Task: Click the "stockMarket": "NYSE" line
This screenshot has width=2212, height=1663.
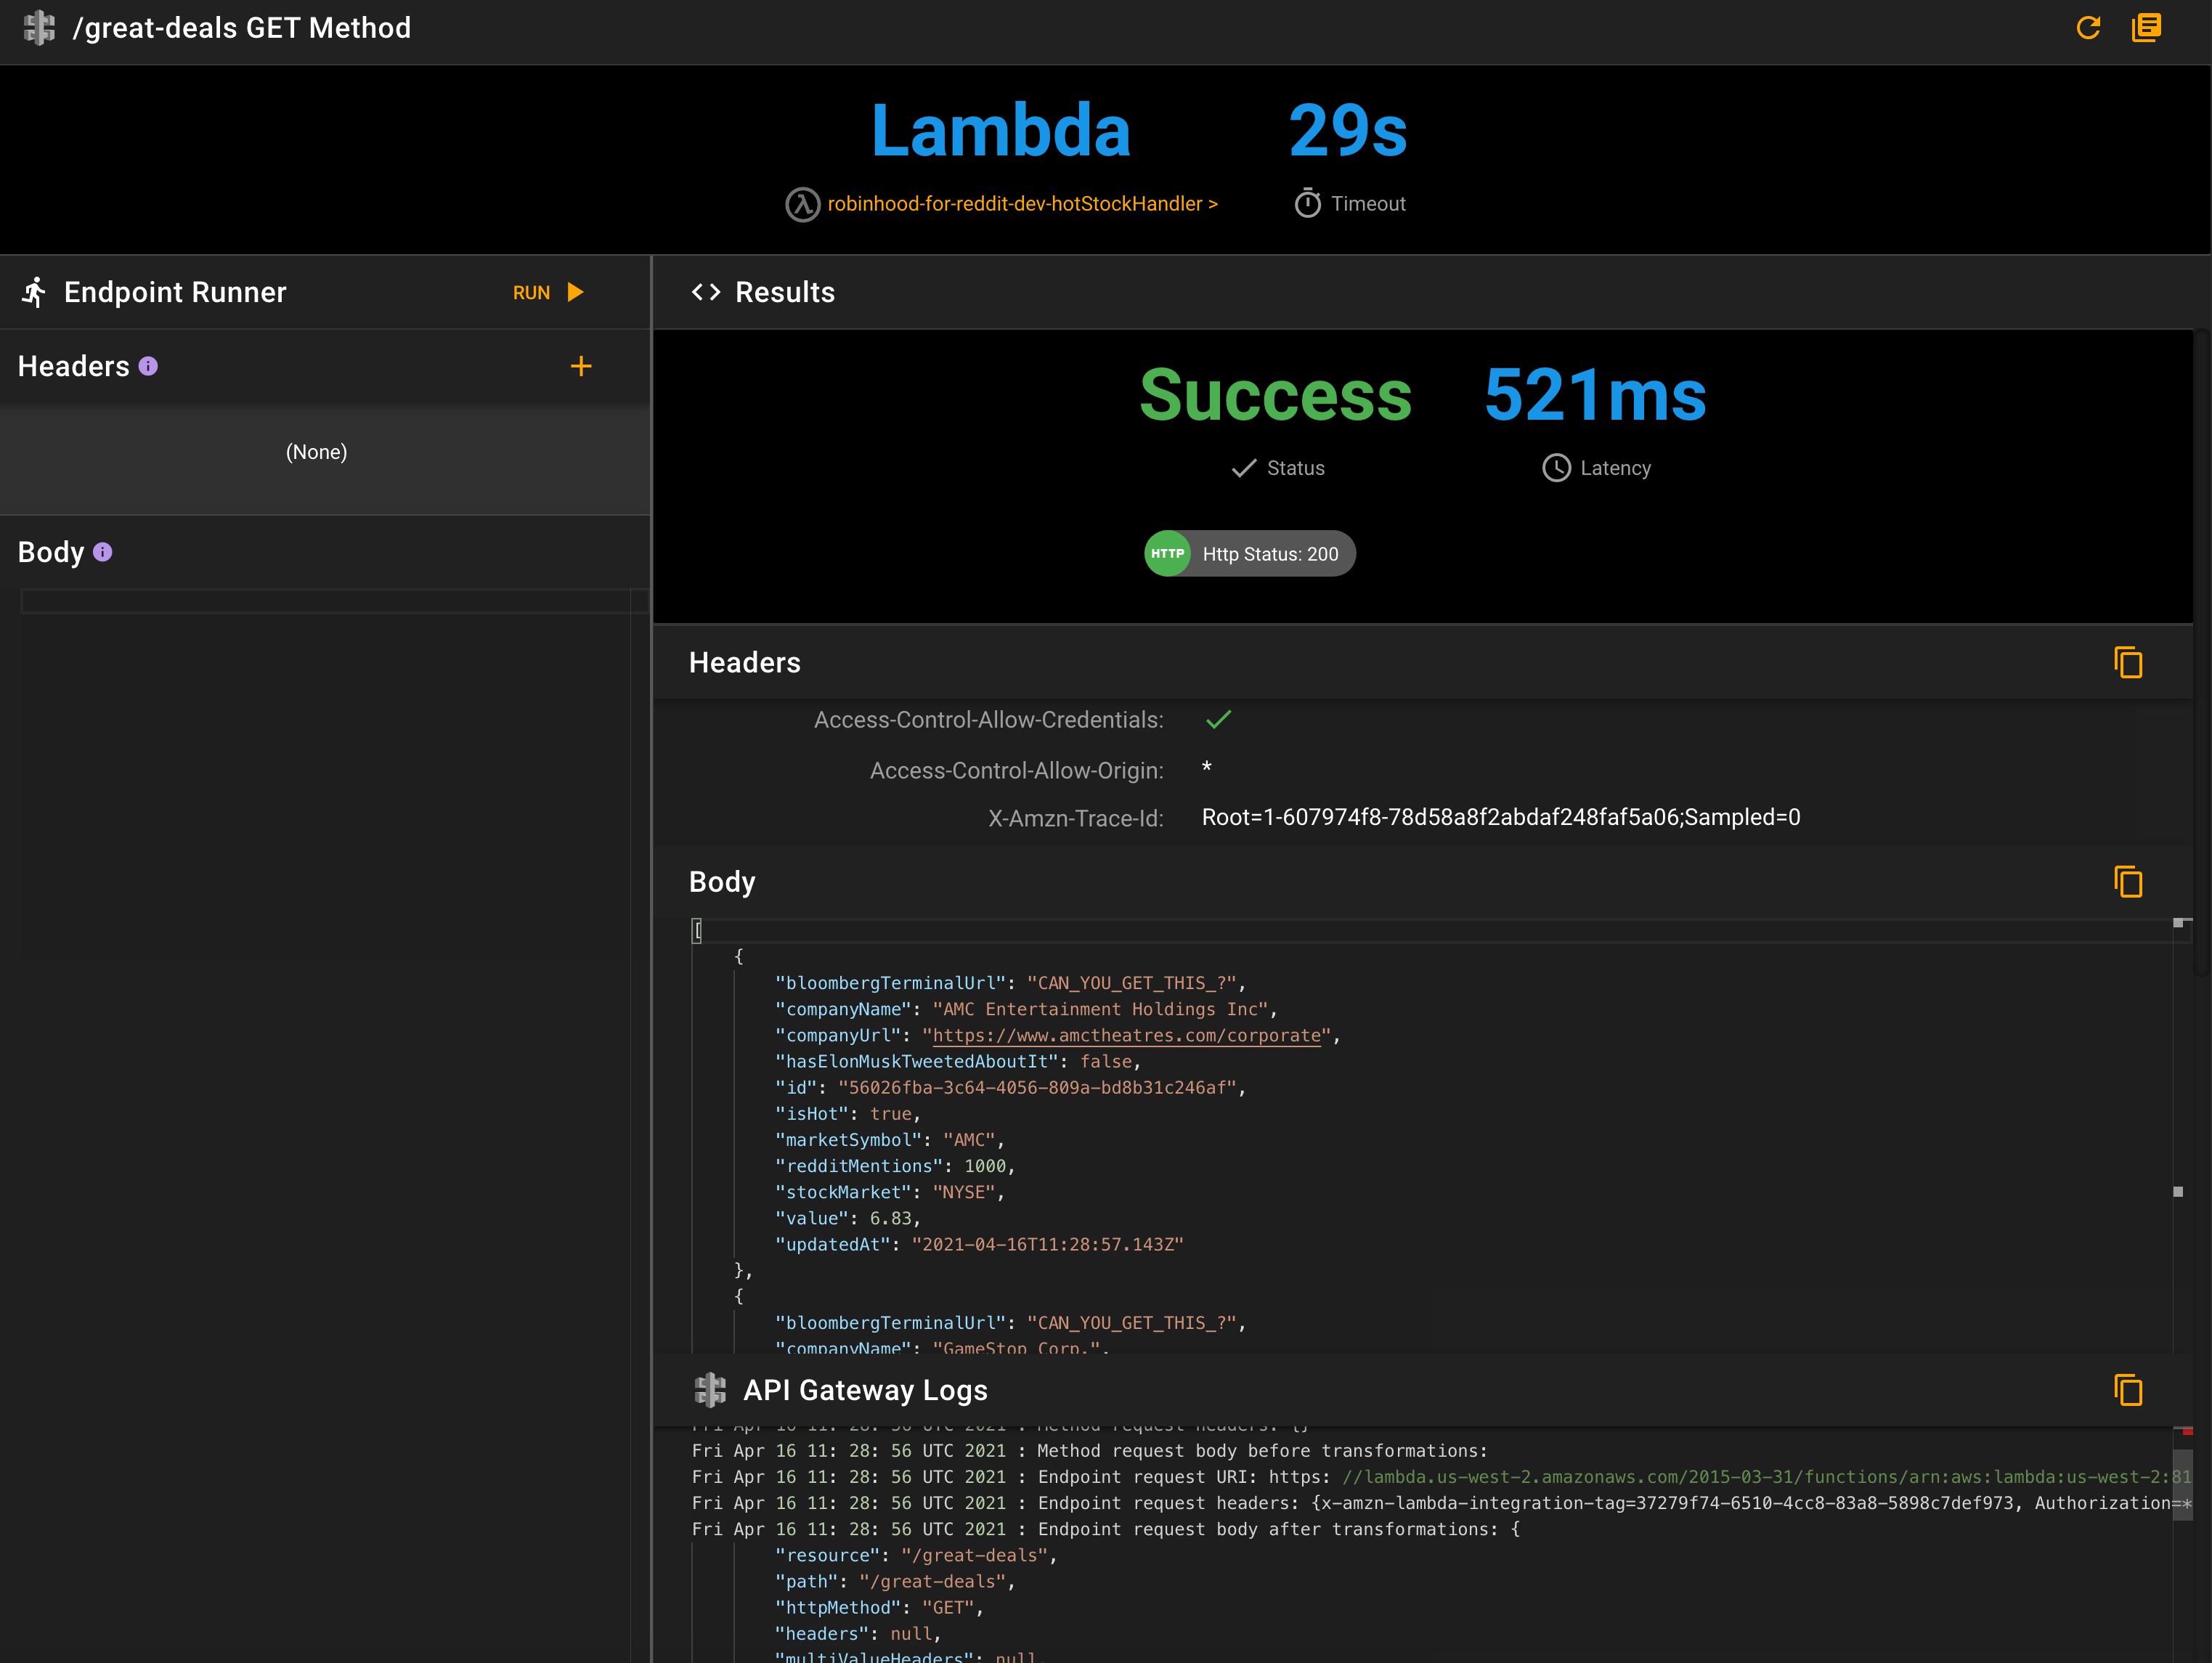Action: 889,1192
